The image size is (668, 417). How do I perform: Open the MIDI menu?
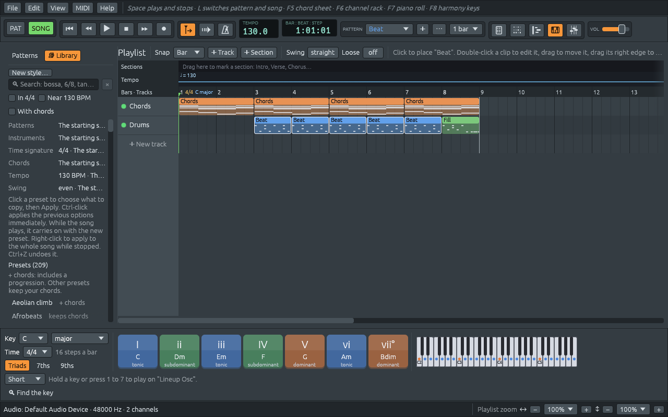82,8
